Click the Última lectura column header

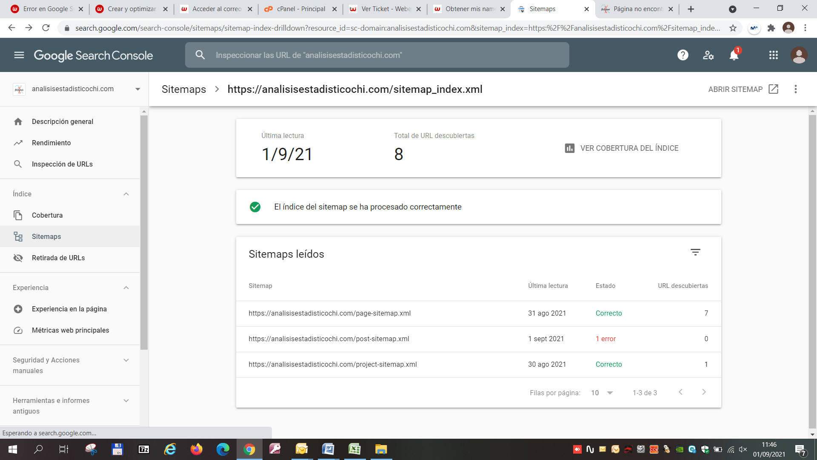(548, 286)
